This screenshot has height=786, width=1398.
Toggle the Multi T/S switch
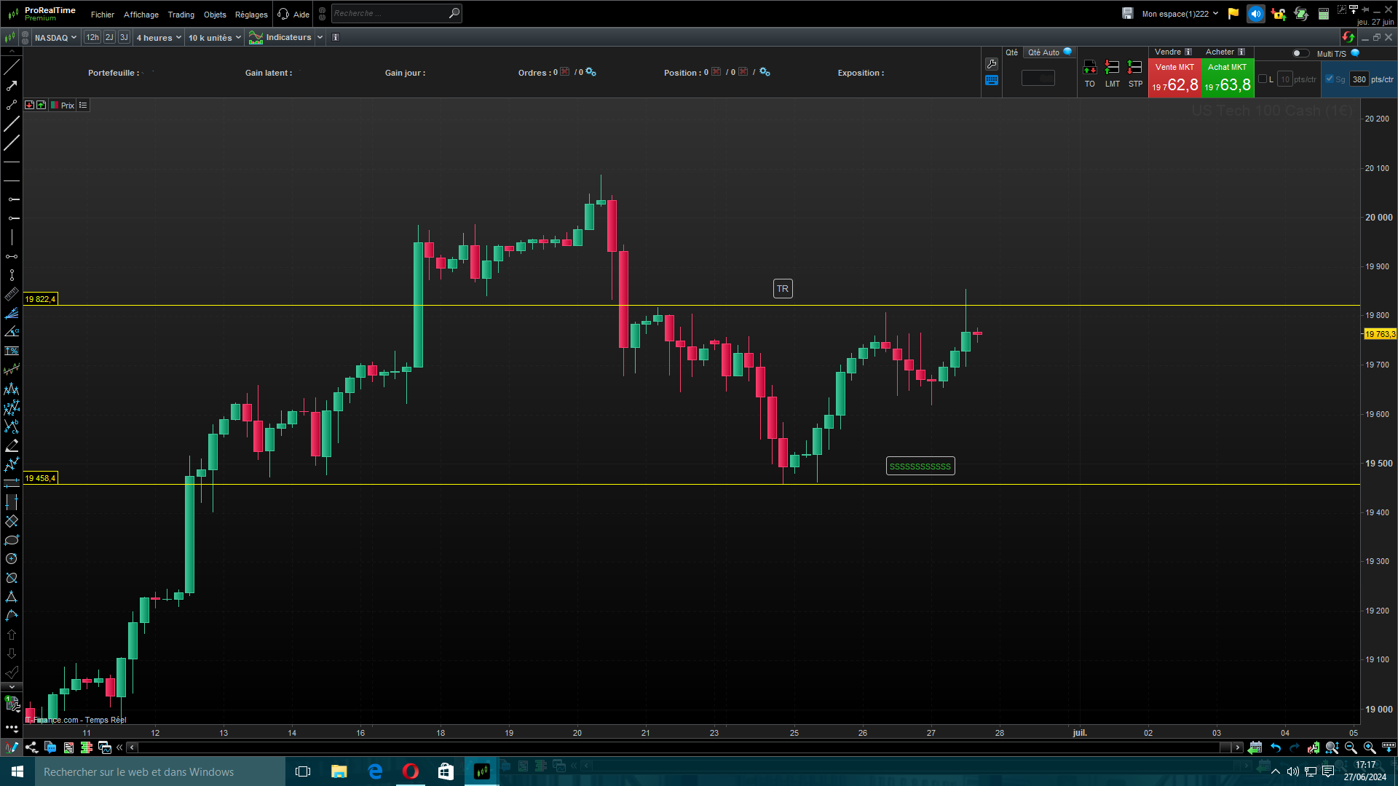(1300, 53)
